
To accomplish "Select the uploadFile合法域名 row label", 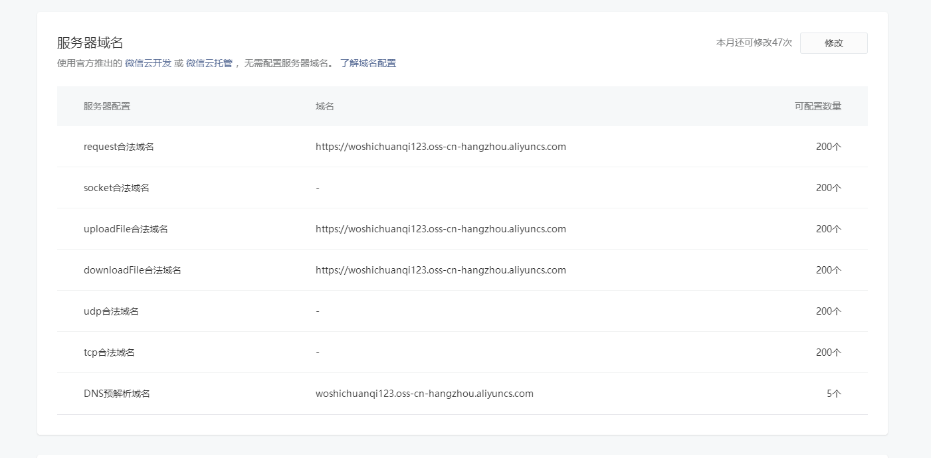I will coord(126,229).
